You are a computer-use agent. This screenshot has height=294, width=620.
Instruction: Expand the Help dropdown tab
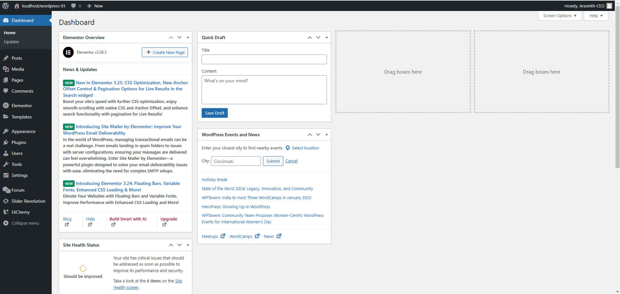click(596, 16)
